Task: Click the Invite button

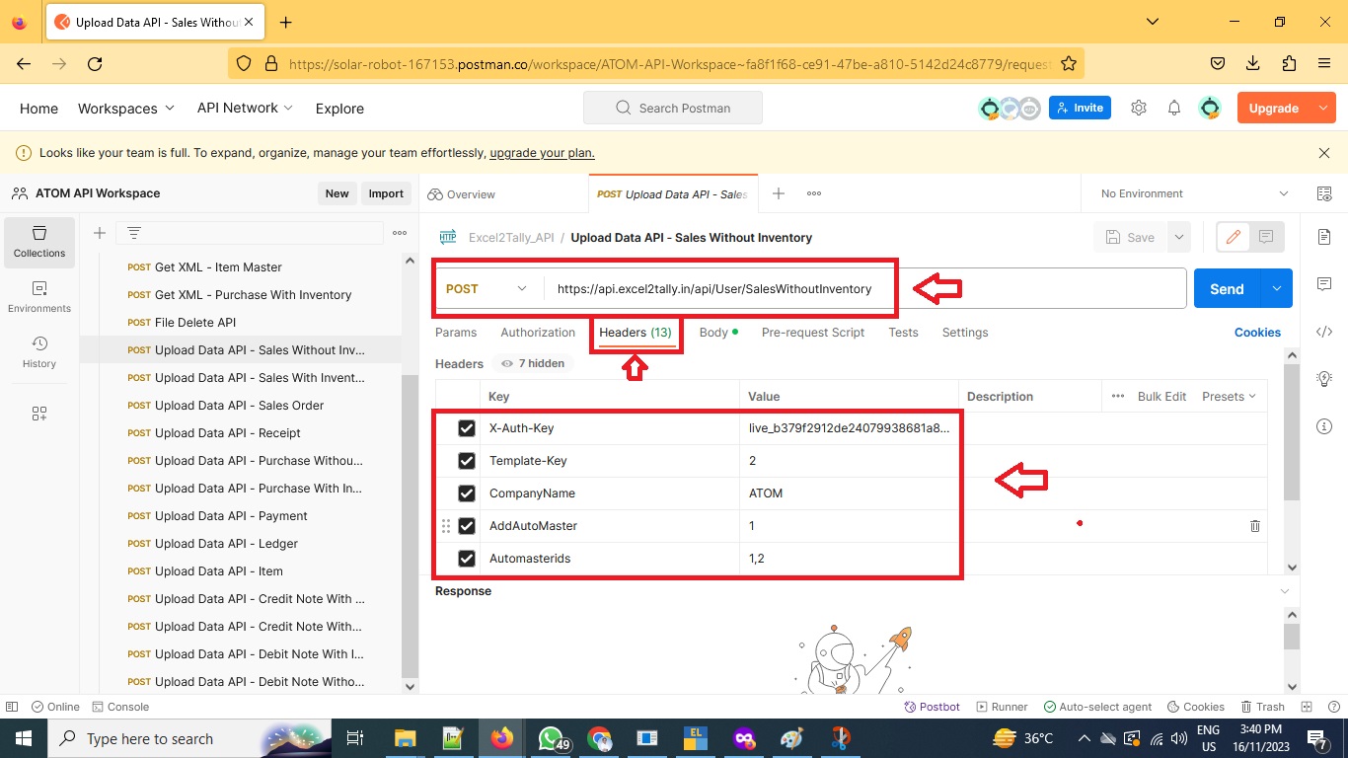Action: point(1080,108)
